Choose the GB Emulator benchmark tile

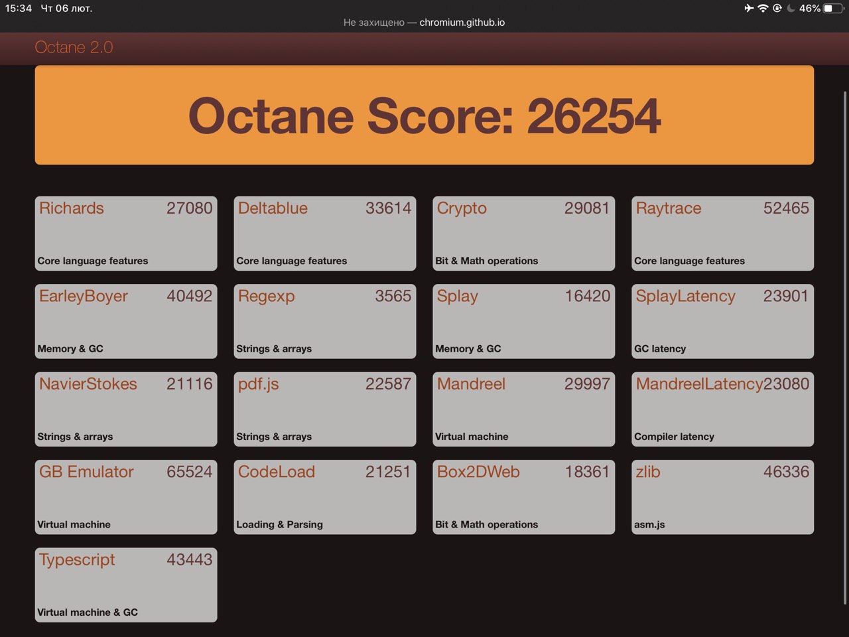126,497
